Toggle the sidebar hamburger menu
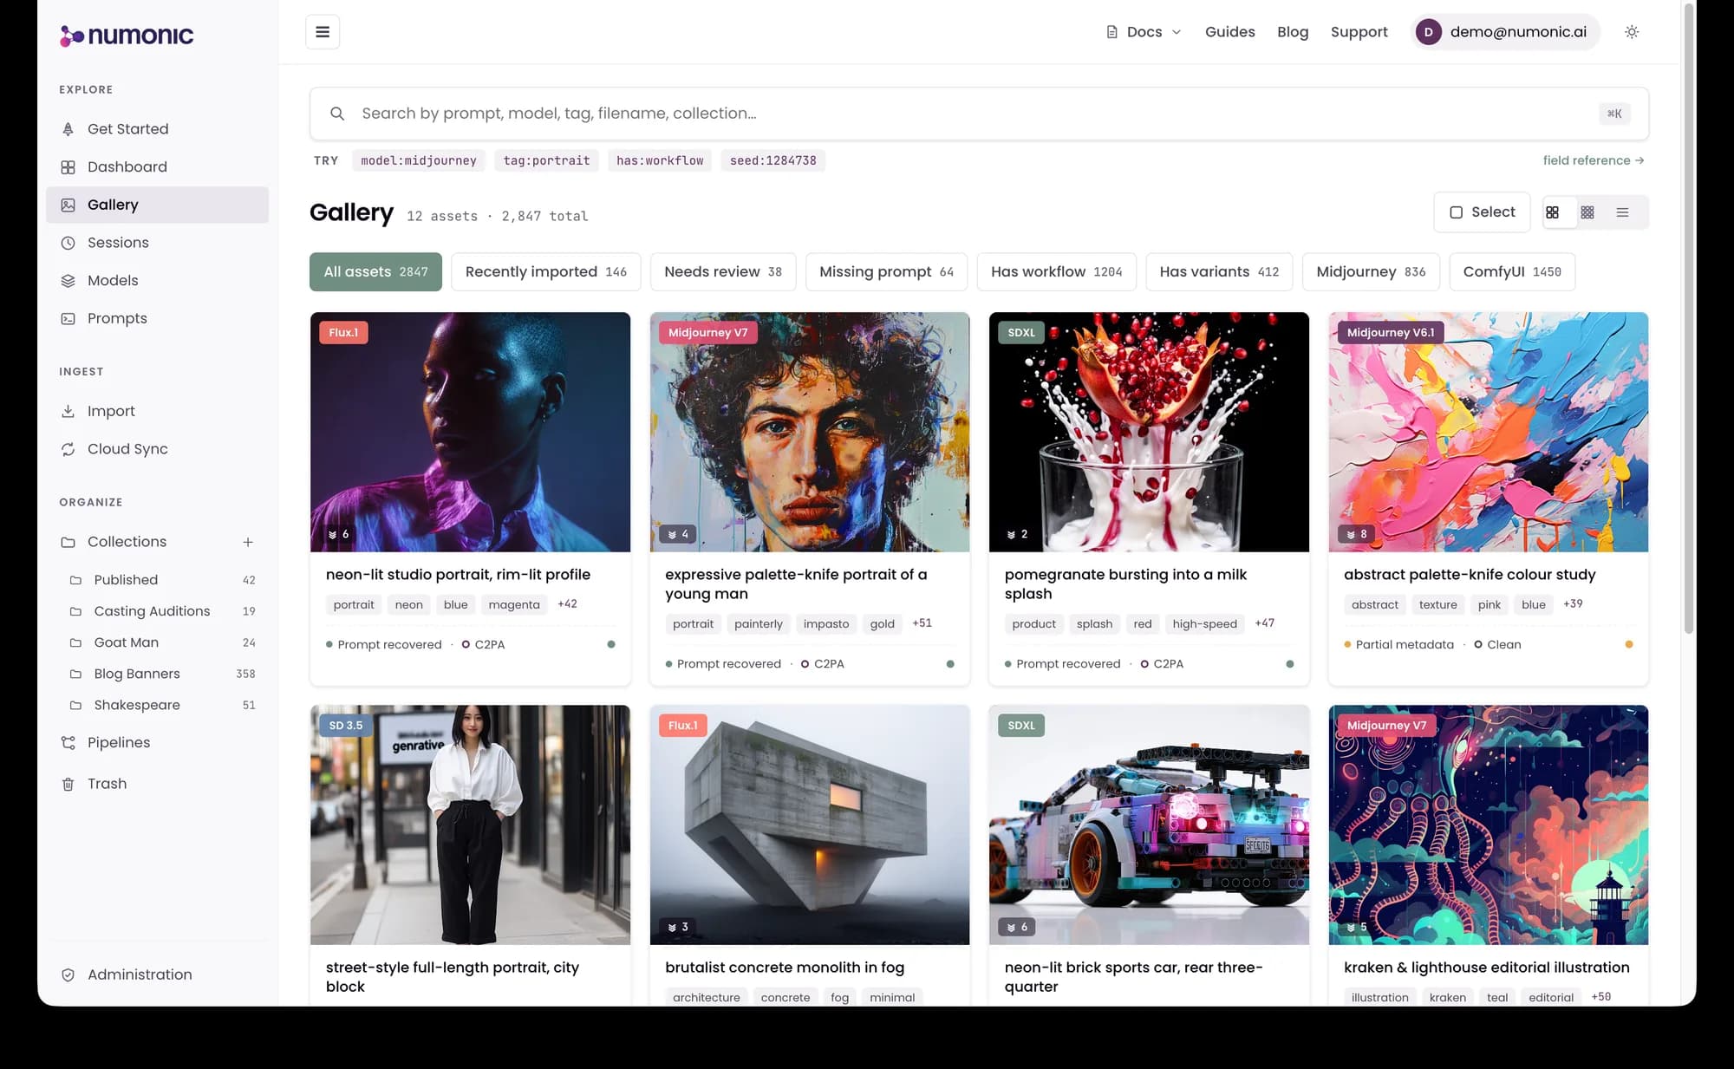1734x1069 pixels. 323,32
